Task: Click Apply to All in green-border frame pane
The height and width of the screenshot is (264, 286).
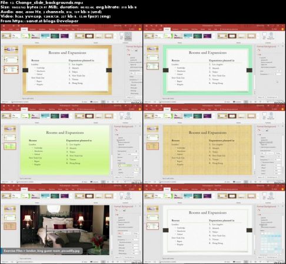Action: click(x=261, y=97)
